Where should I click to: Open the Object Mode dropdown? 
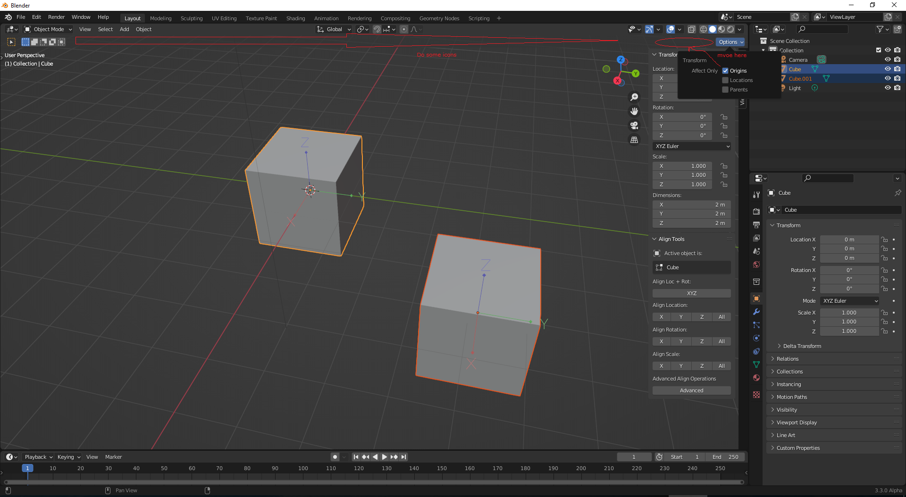pos(48,29)
